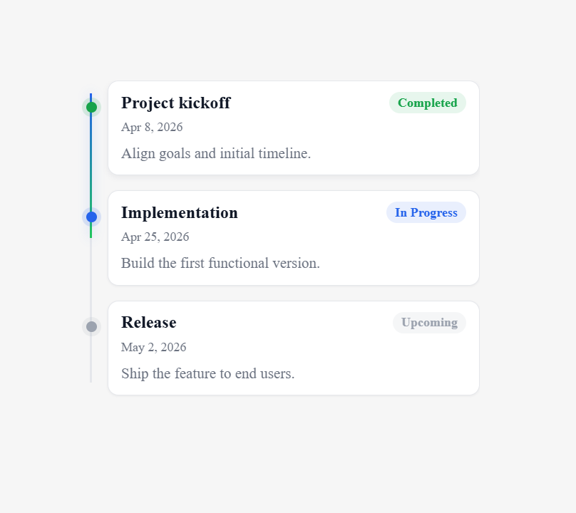Select the Upcoming status badge

coord(429,323)
